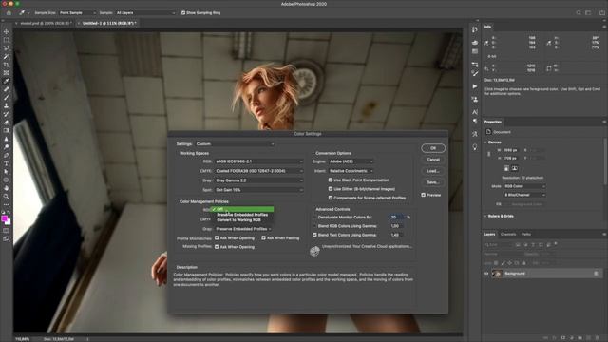
Task: Open Spot Dot Gain dropdown
Action: pyautogui.click(x=259, y=190)
